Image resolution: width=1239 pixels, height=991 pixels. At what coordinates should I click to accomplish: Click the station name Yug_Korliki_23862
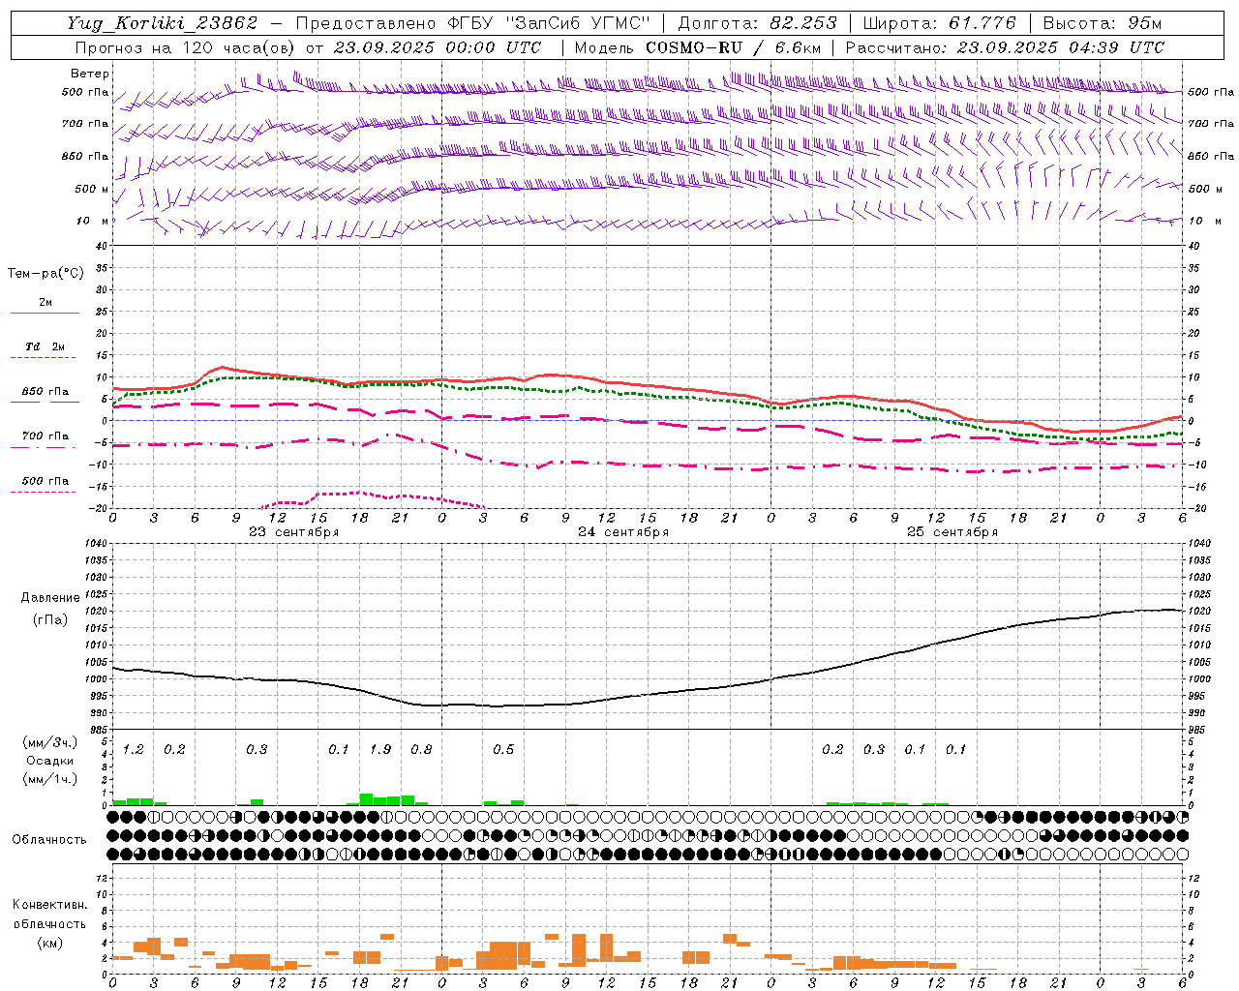pyautogui.click(x=163, y=23)
